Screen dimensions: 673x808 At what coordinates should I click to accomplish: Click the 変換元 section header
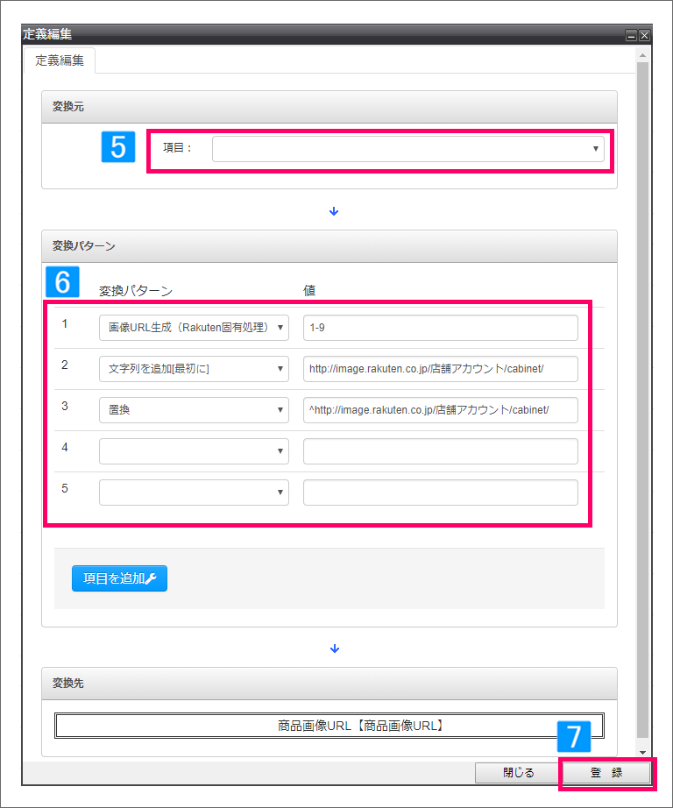click(329, 107)
